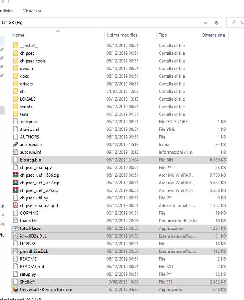Sort files by Ultima modifica column

tap(122, 35)
